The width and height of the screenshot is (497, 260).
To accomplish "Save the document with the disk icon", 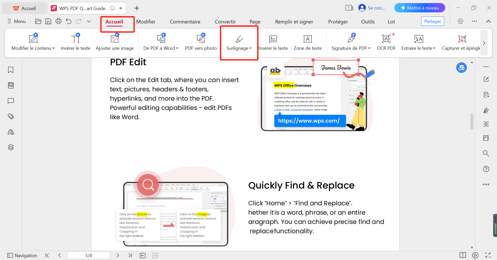I will pyautogui.click(x=48, y=21).
